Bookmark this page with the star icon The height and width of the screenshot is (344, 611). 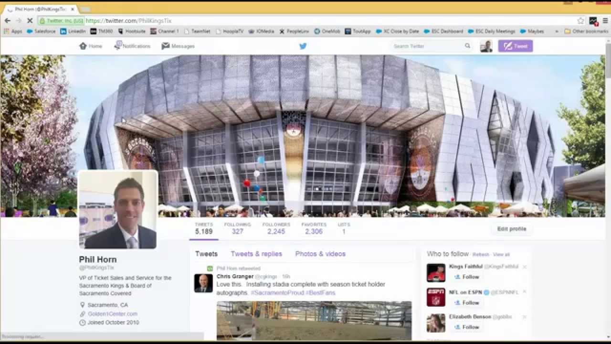(580, 21)
